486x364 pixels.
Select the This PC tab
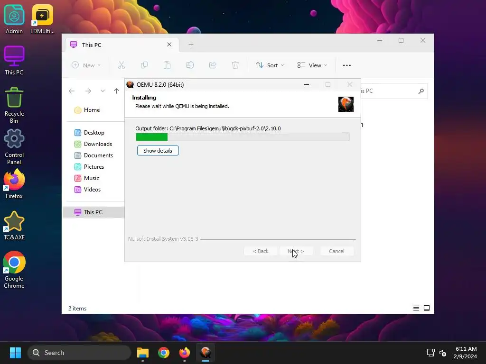121,45
